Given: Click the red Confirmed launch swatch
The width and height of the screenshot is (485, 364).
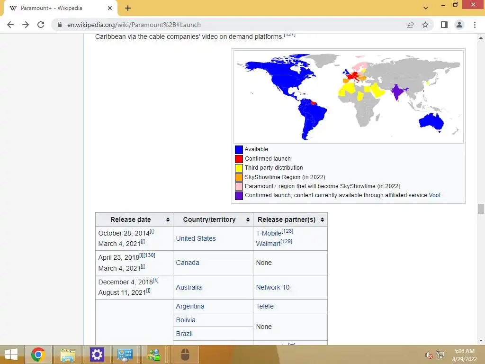Looking at the screenshot, I should tap(239, 159).
